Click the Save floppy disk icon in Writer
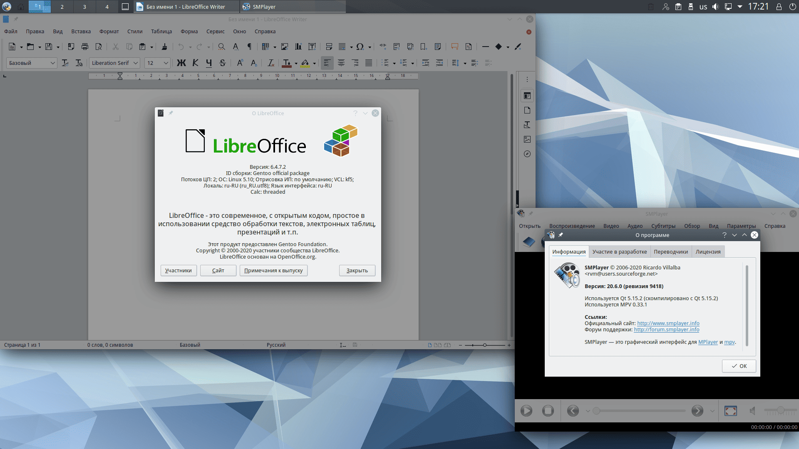The height and width of the screenshot is (449, 799). click(x=49, y=47)
